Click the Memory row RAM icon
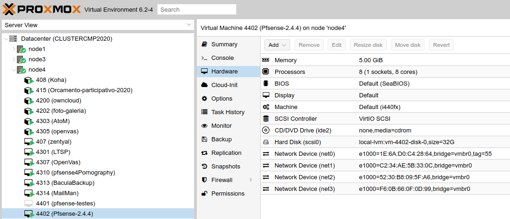This screenshot has width=510, height=219. [266, 60]
